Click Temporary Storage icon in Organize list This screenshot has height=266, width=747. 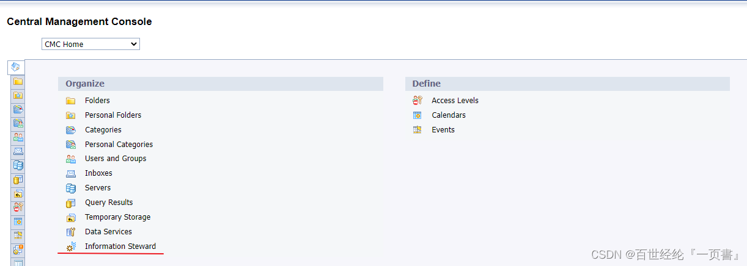pyautogui.click(x=71, y=217)
